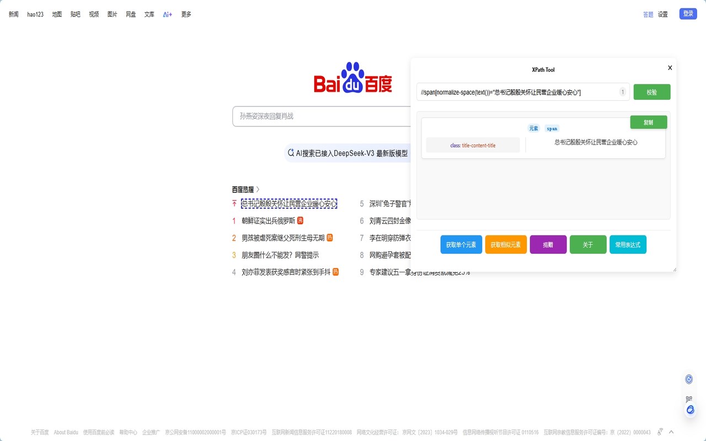Open the About Baidu footer link
Image resolution: width=706 pixels, height=441 pixels.
(66, 432)
